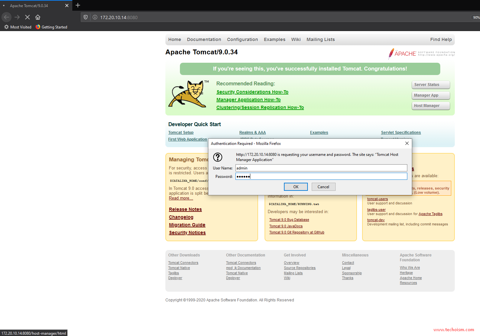
Task: Open the Mailing Lists navigation item
Action: click(x=321, y=39)
